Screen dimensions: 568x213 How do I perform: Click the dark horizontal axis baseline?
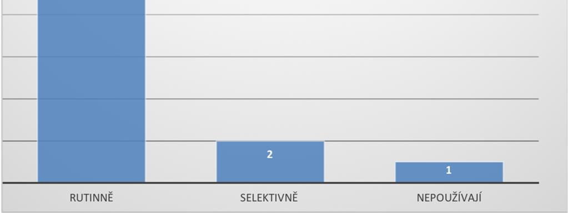coord(270,183)
